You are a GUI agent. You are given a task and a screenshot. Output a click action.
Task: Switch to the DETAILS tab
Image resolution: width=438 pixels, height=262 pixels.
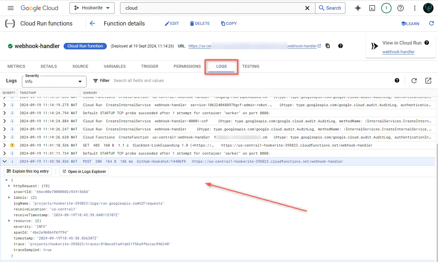(49, 66)
